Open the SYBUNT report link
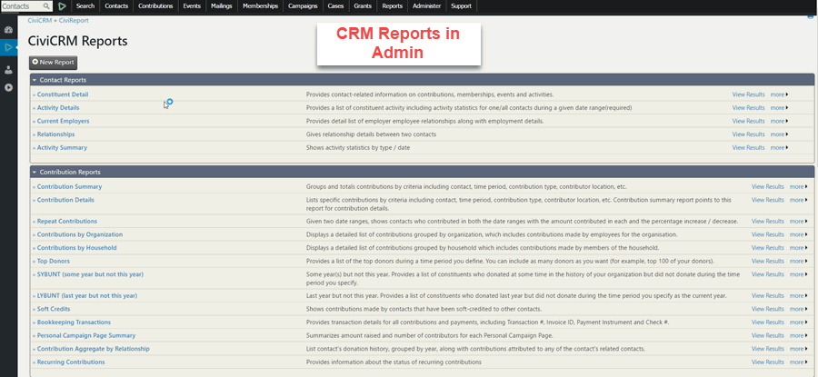This screenshot has height=377, width=818. (90, 274)
